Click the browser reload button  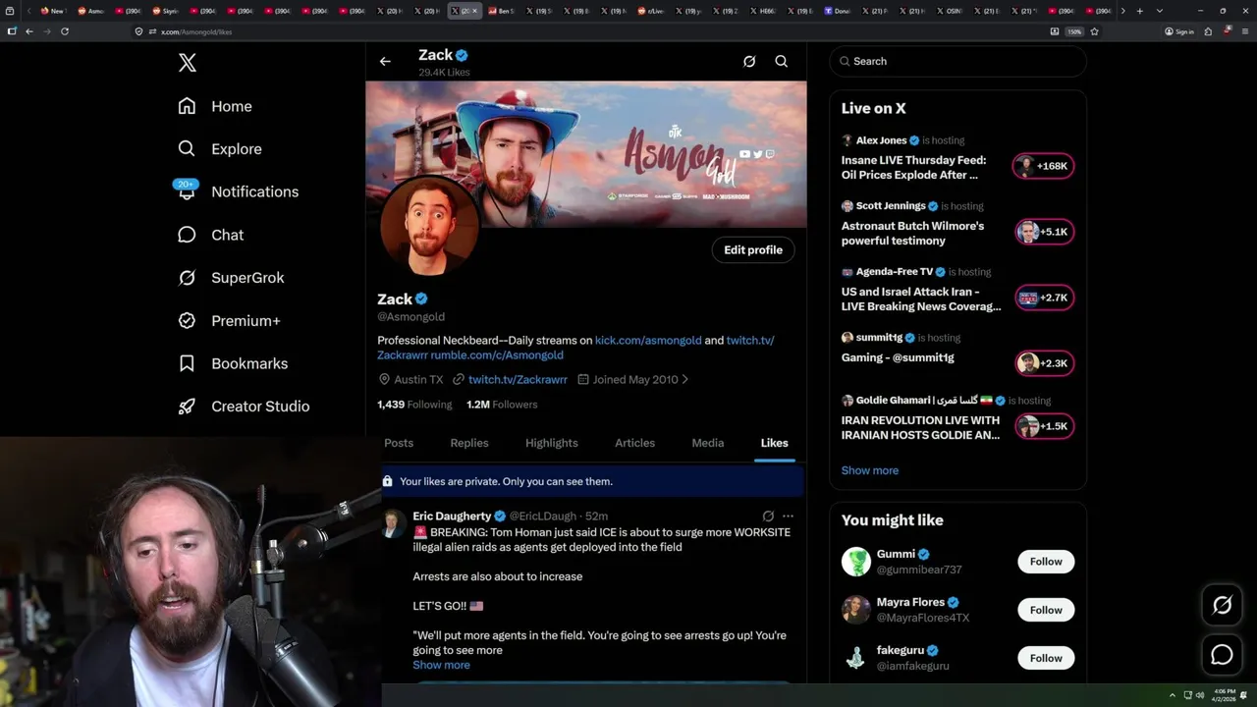pyautogui.click(x=65, y=31)
